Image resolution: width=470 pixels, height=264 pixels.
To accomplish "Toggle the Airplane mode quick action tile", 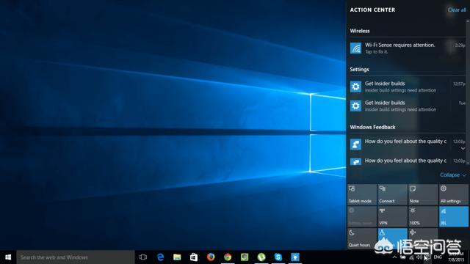I will (423, 238).
